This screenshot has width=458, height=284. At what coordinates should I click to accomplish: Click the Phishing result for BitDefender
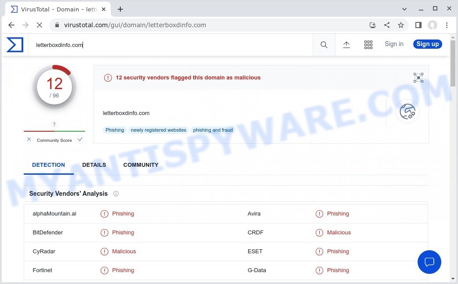[x=123, y=233]
